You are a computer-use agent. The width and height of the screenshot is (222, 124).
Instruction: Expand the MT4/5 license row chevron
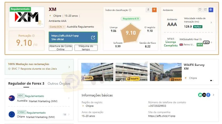[212, 43]
